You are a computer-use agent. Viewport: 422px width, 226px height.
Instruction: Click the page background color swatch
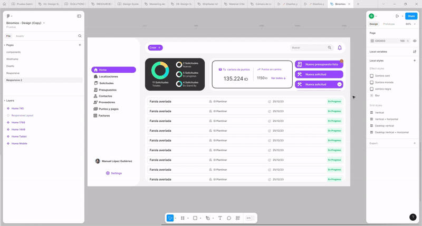pyautogui.click(x=372, y=41)
